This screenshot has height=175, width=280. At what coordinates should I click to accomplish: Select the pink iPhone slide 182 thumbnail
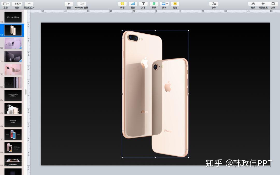tap(13, 69)
